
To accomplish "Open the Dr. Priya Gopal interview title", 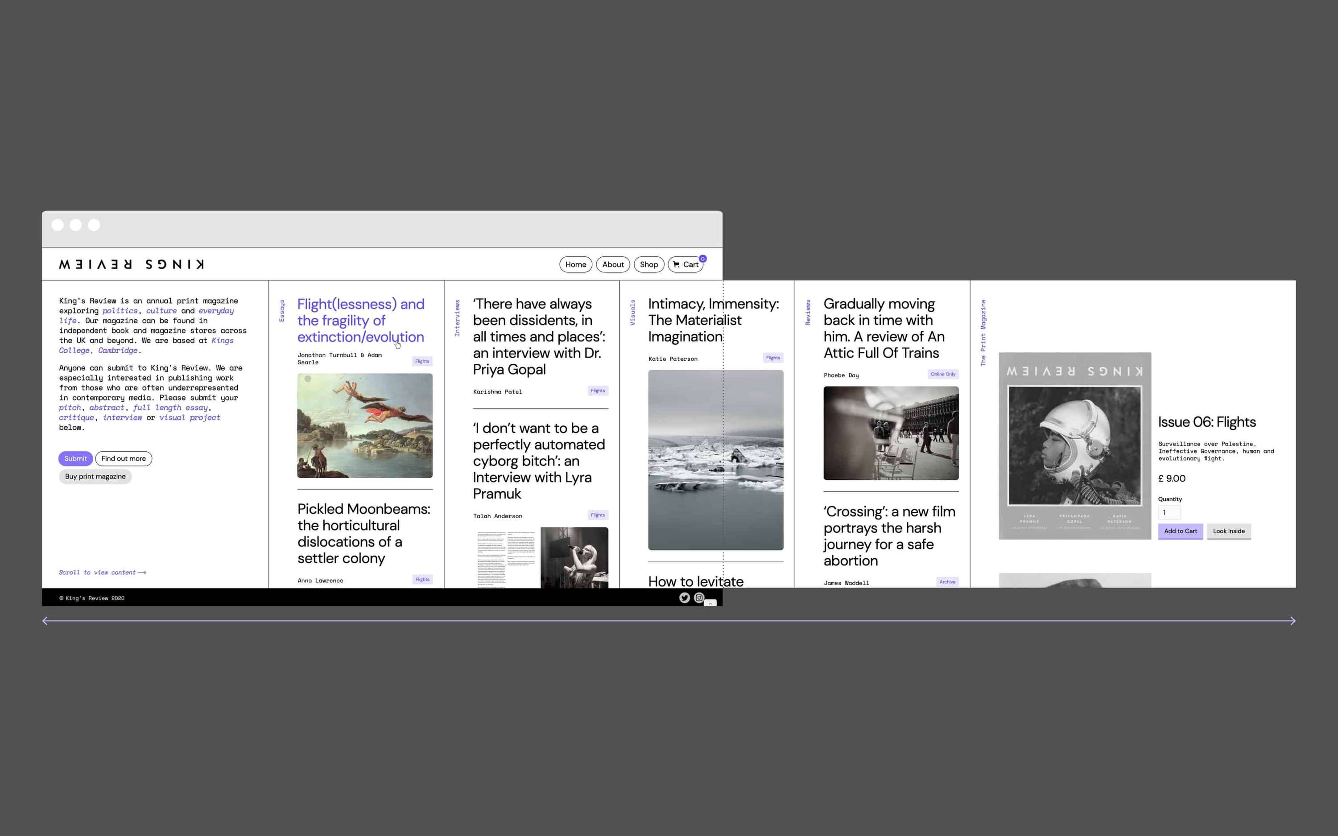I will pyautogui.click(x=538, y=336).
